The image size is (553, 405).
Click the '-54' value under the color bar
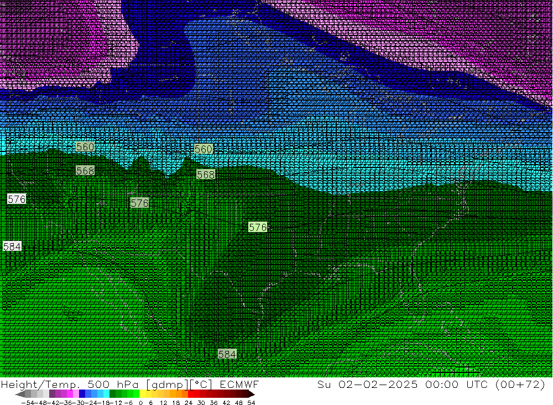(28, 403)
